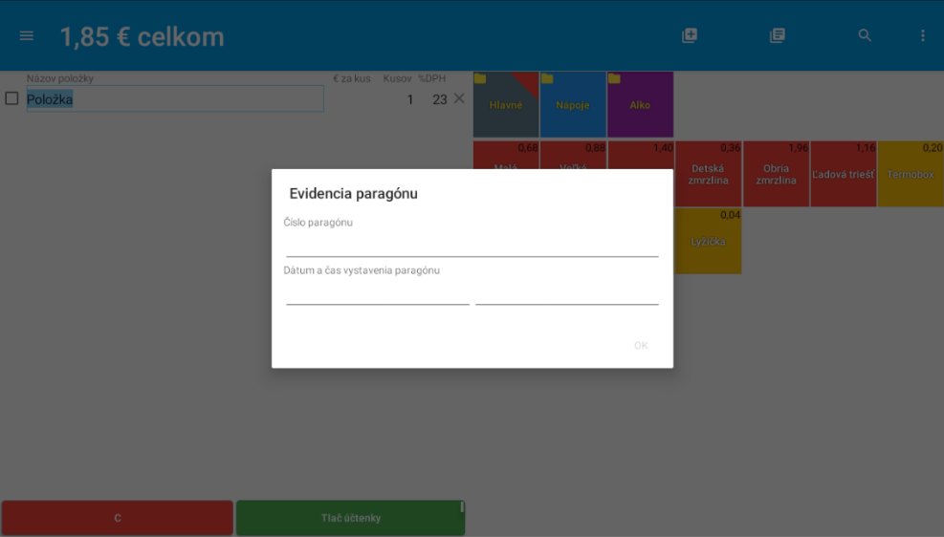Open the Alko category folder
Image resolution: width=944 pixels, height=537 pixels.
[x=640, y=105]
